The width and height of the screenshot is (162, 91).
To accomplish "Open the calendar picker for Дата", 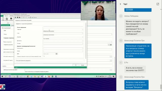I will point(56,54).
